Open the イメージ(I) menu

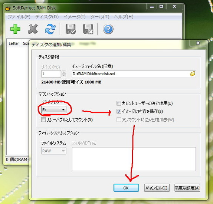(75, 17)
